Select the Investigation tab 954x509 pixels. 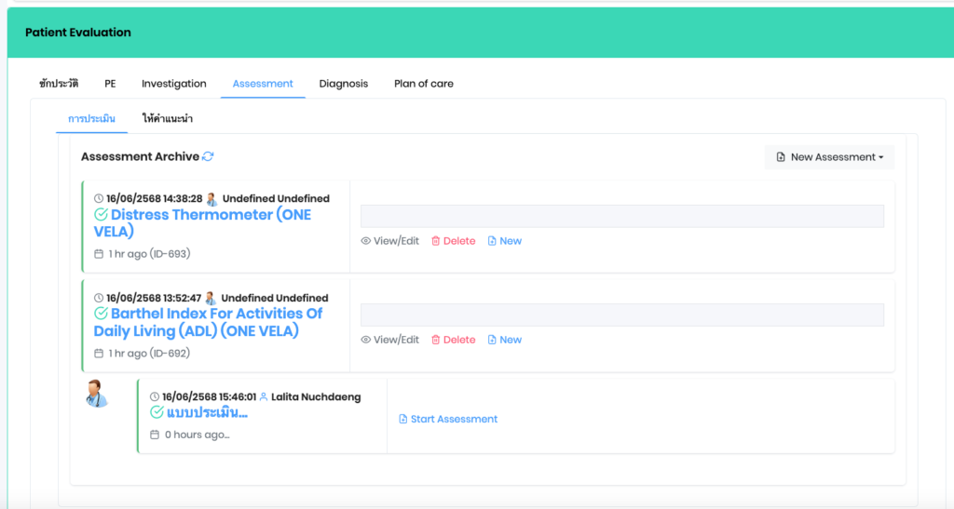pos(174,84)
